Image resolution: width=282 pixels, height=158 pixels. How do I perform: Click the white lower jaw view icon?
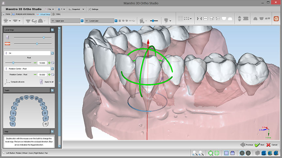pos(230,19)
